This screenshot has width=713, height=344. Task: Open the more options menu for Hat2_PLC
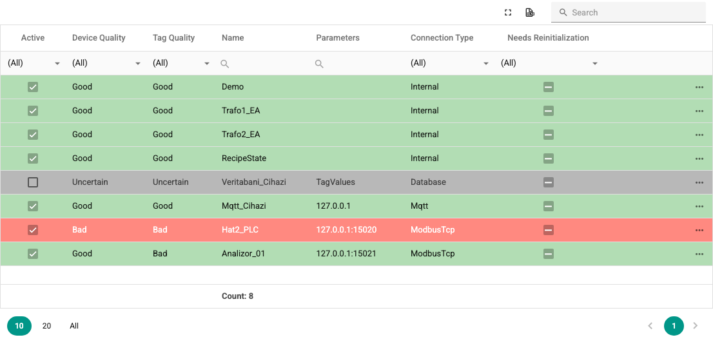(699, 231)
